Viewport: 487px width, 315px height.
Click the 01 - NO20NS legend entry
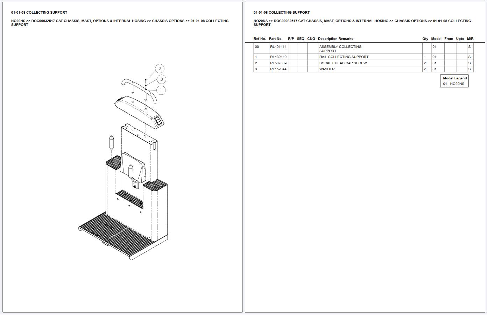453,84
